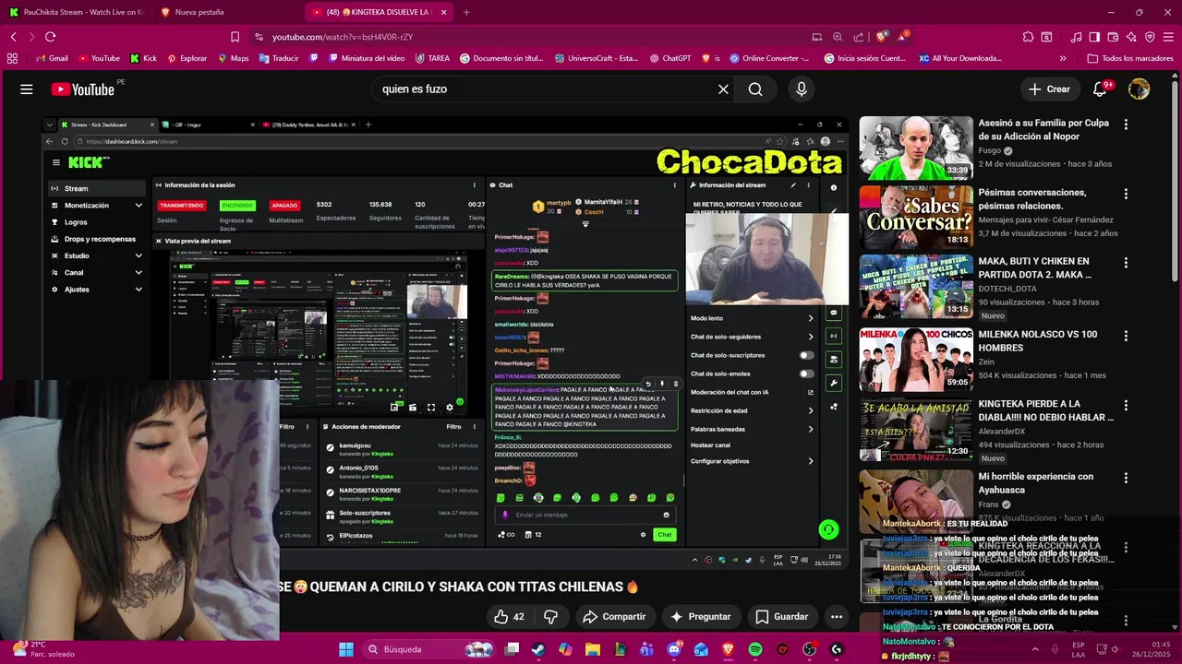Viewport: 1182px width, 664px height.
Task: Open options for KINGTEKA PIERDE A LA DIABLA
Action: click(x=1126, y=406)
